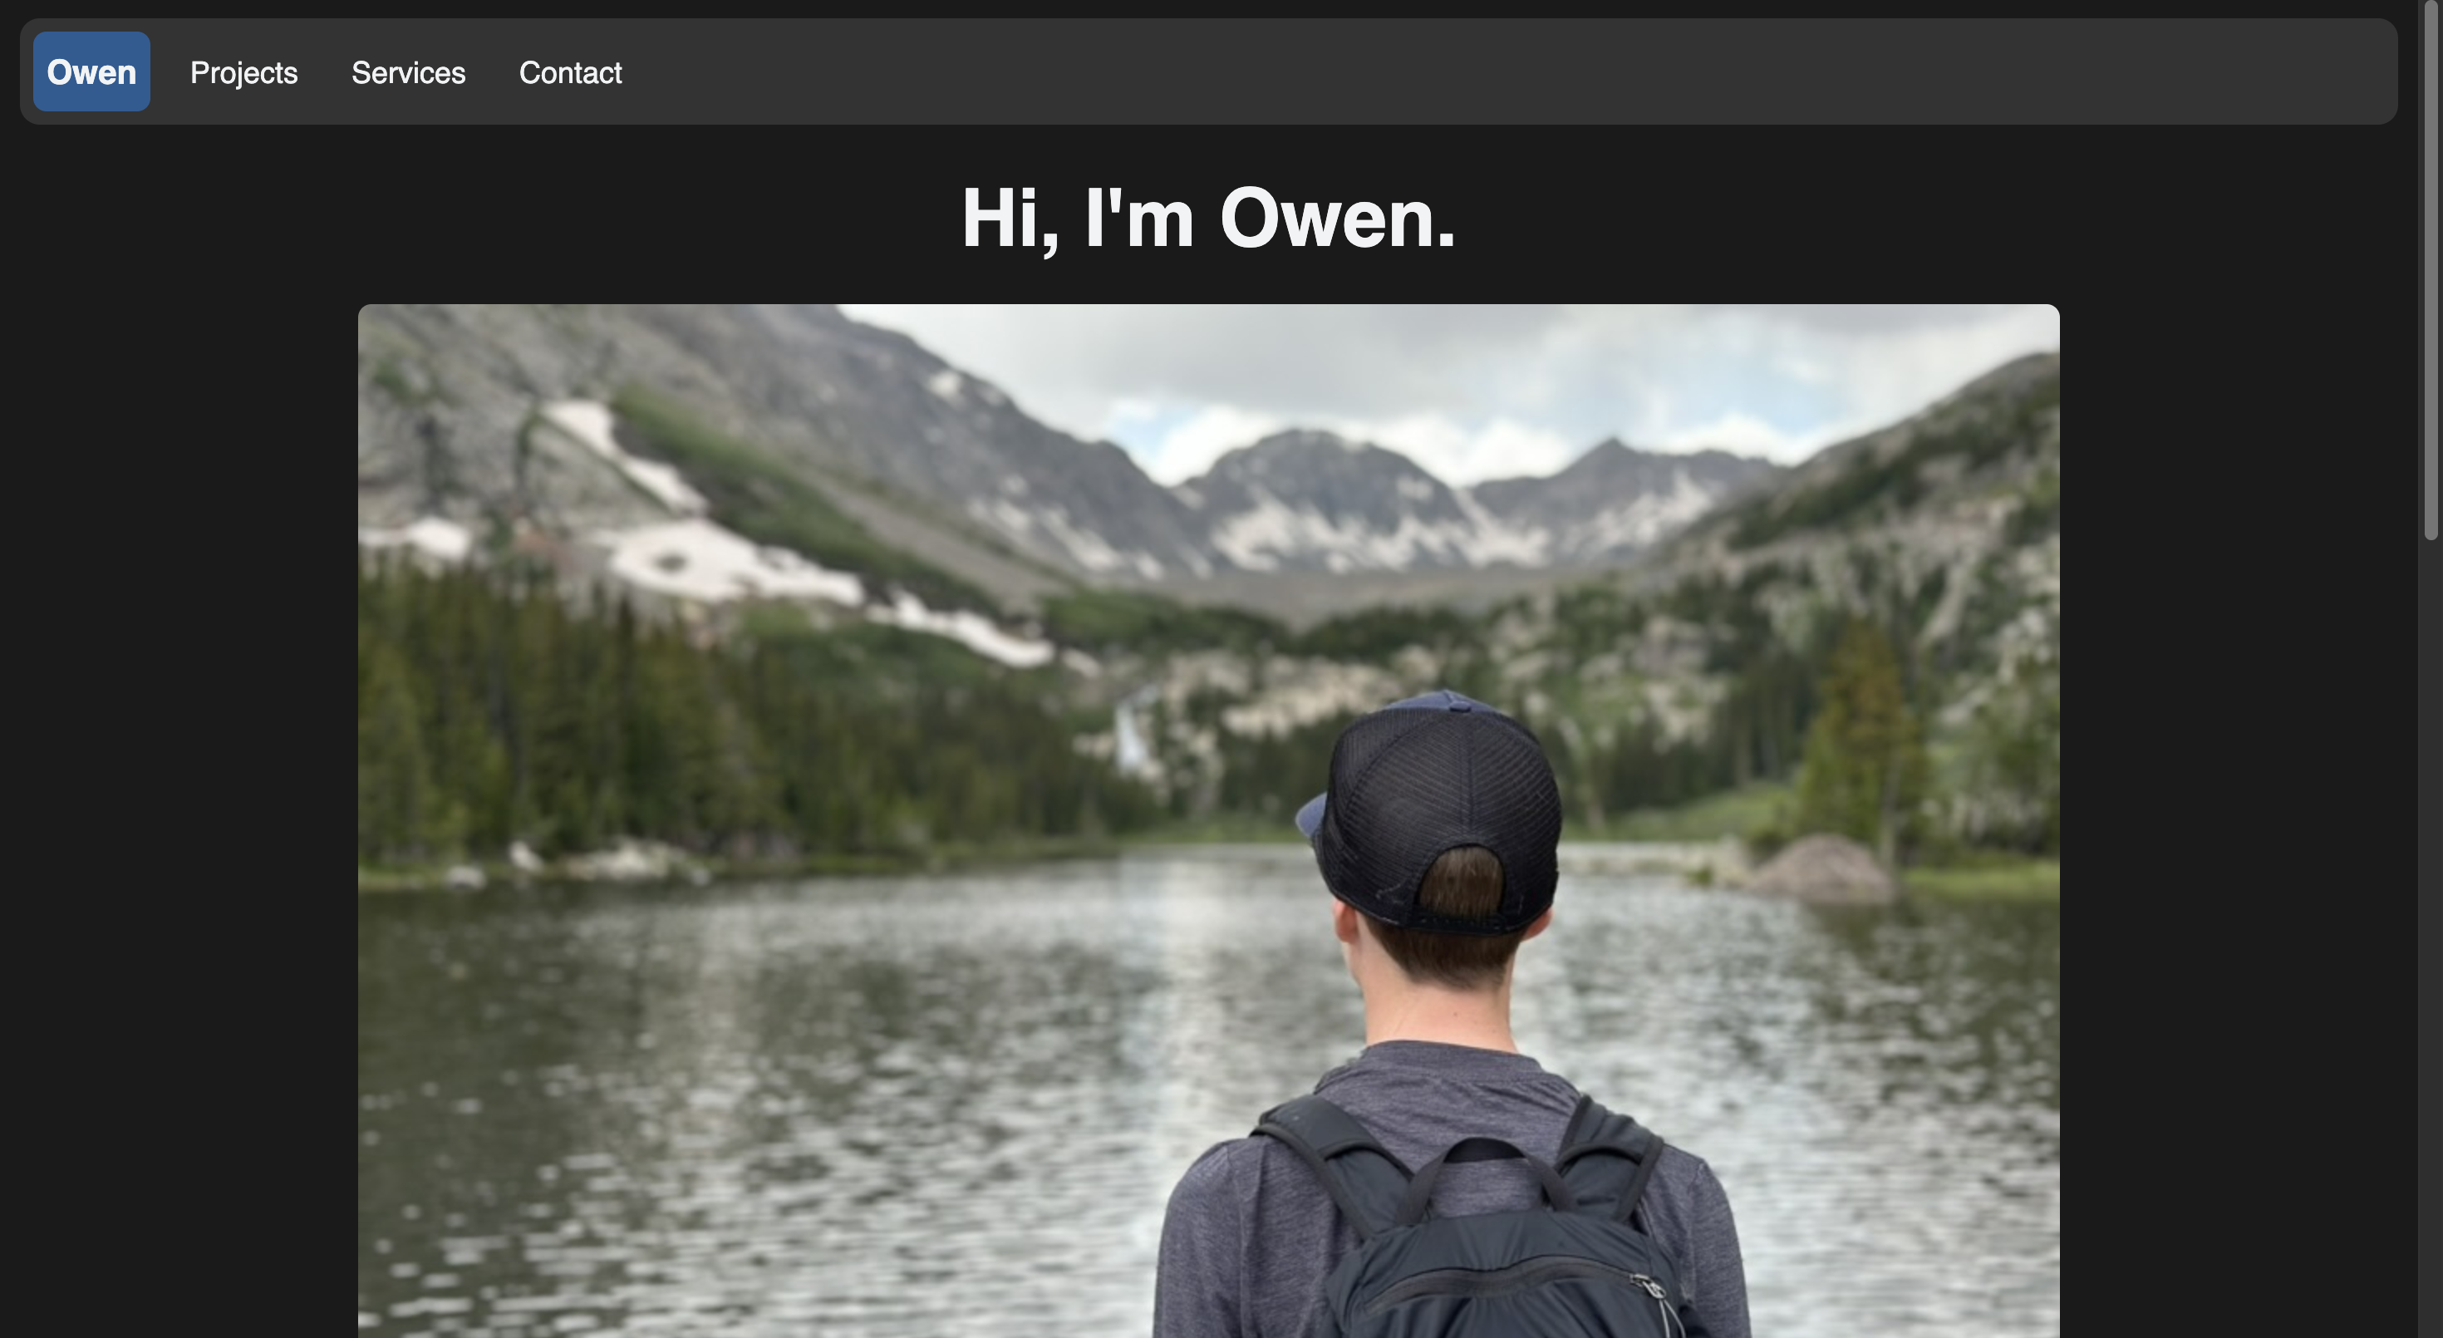Navigate to Projects from the top menu
Image resolution: width=2443 pixels, height=1338 pixels.
click(243, 73)
